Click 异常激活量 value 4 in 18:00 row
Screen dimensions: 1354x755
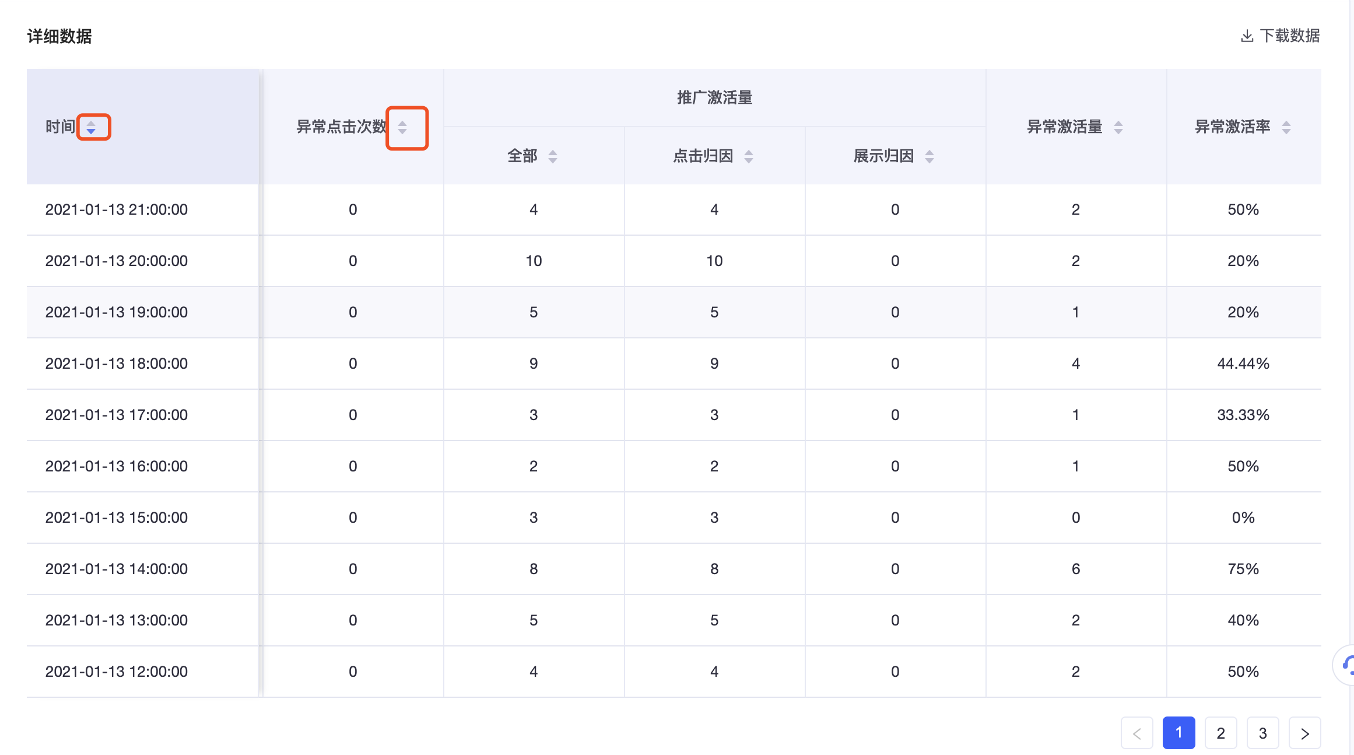[x=1076, y=364]
